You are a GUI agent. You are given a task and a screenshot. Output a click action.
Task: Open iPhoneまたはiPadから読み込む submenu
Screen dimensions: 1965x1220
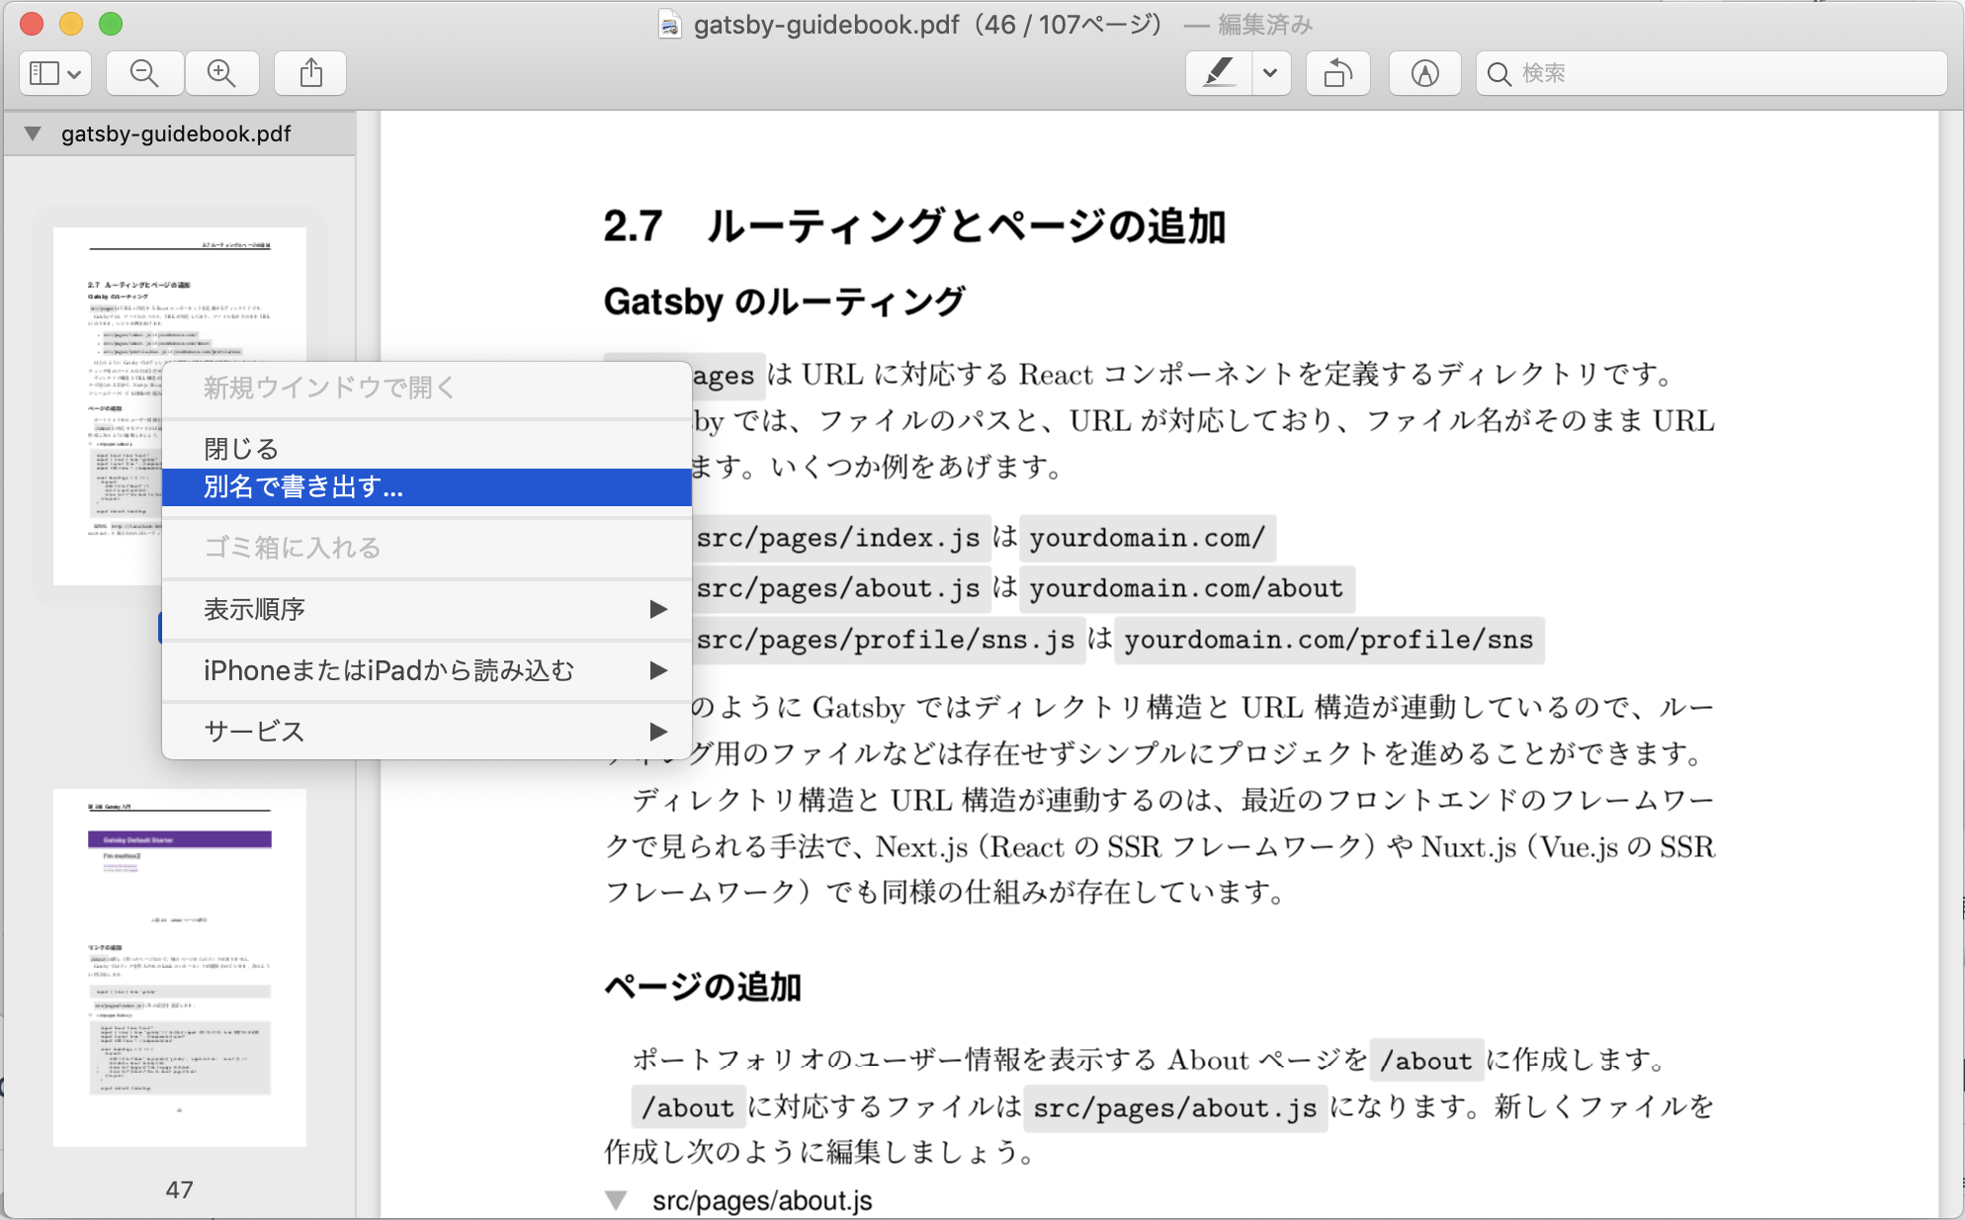[x=426, y=670]
